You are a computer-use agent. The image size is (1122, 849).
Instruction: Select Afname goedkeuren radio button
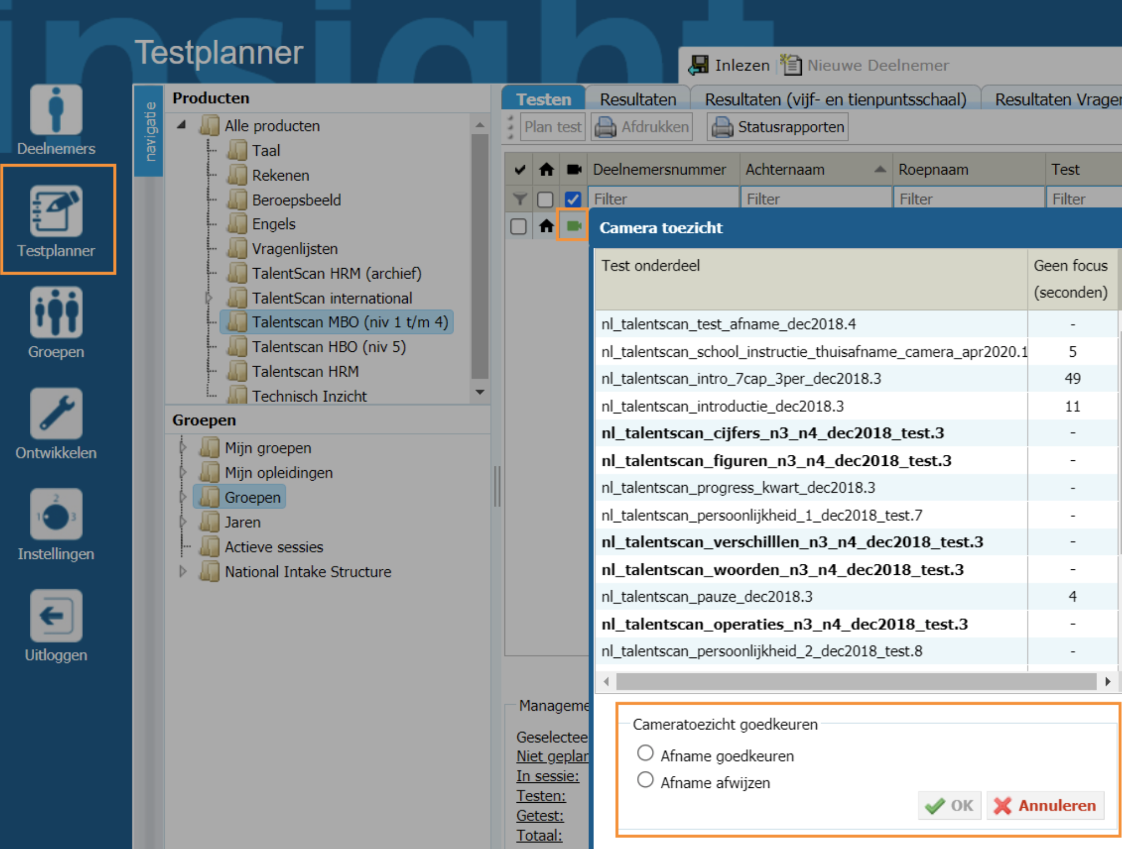pos(645,753)
